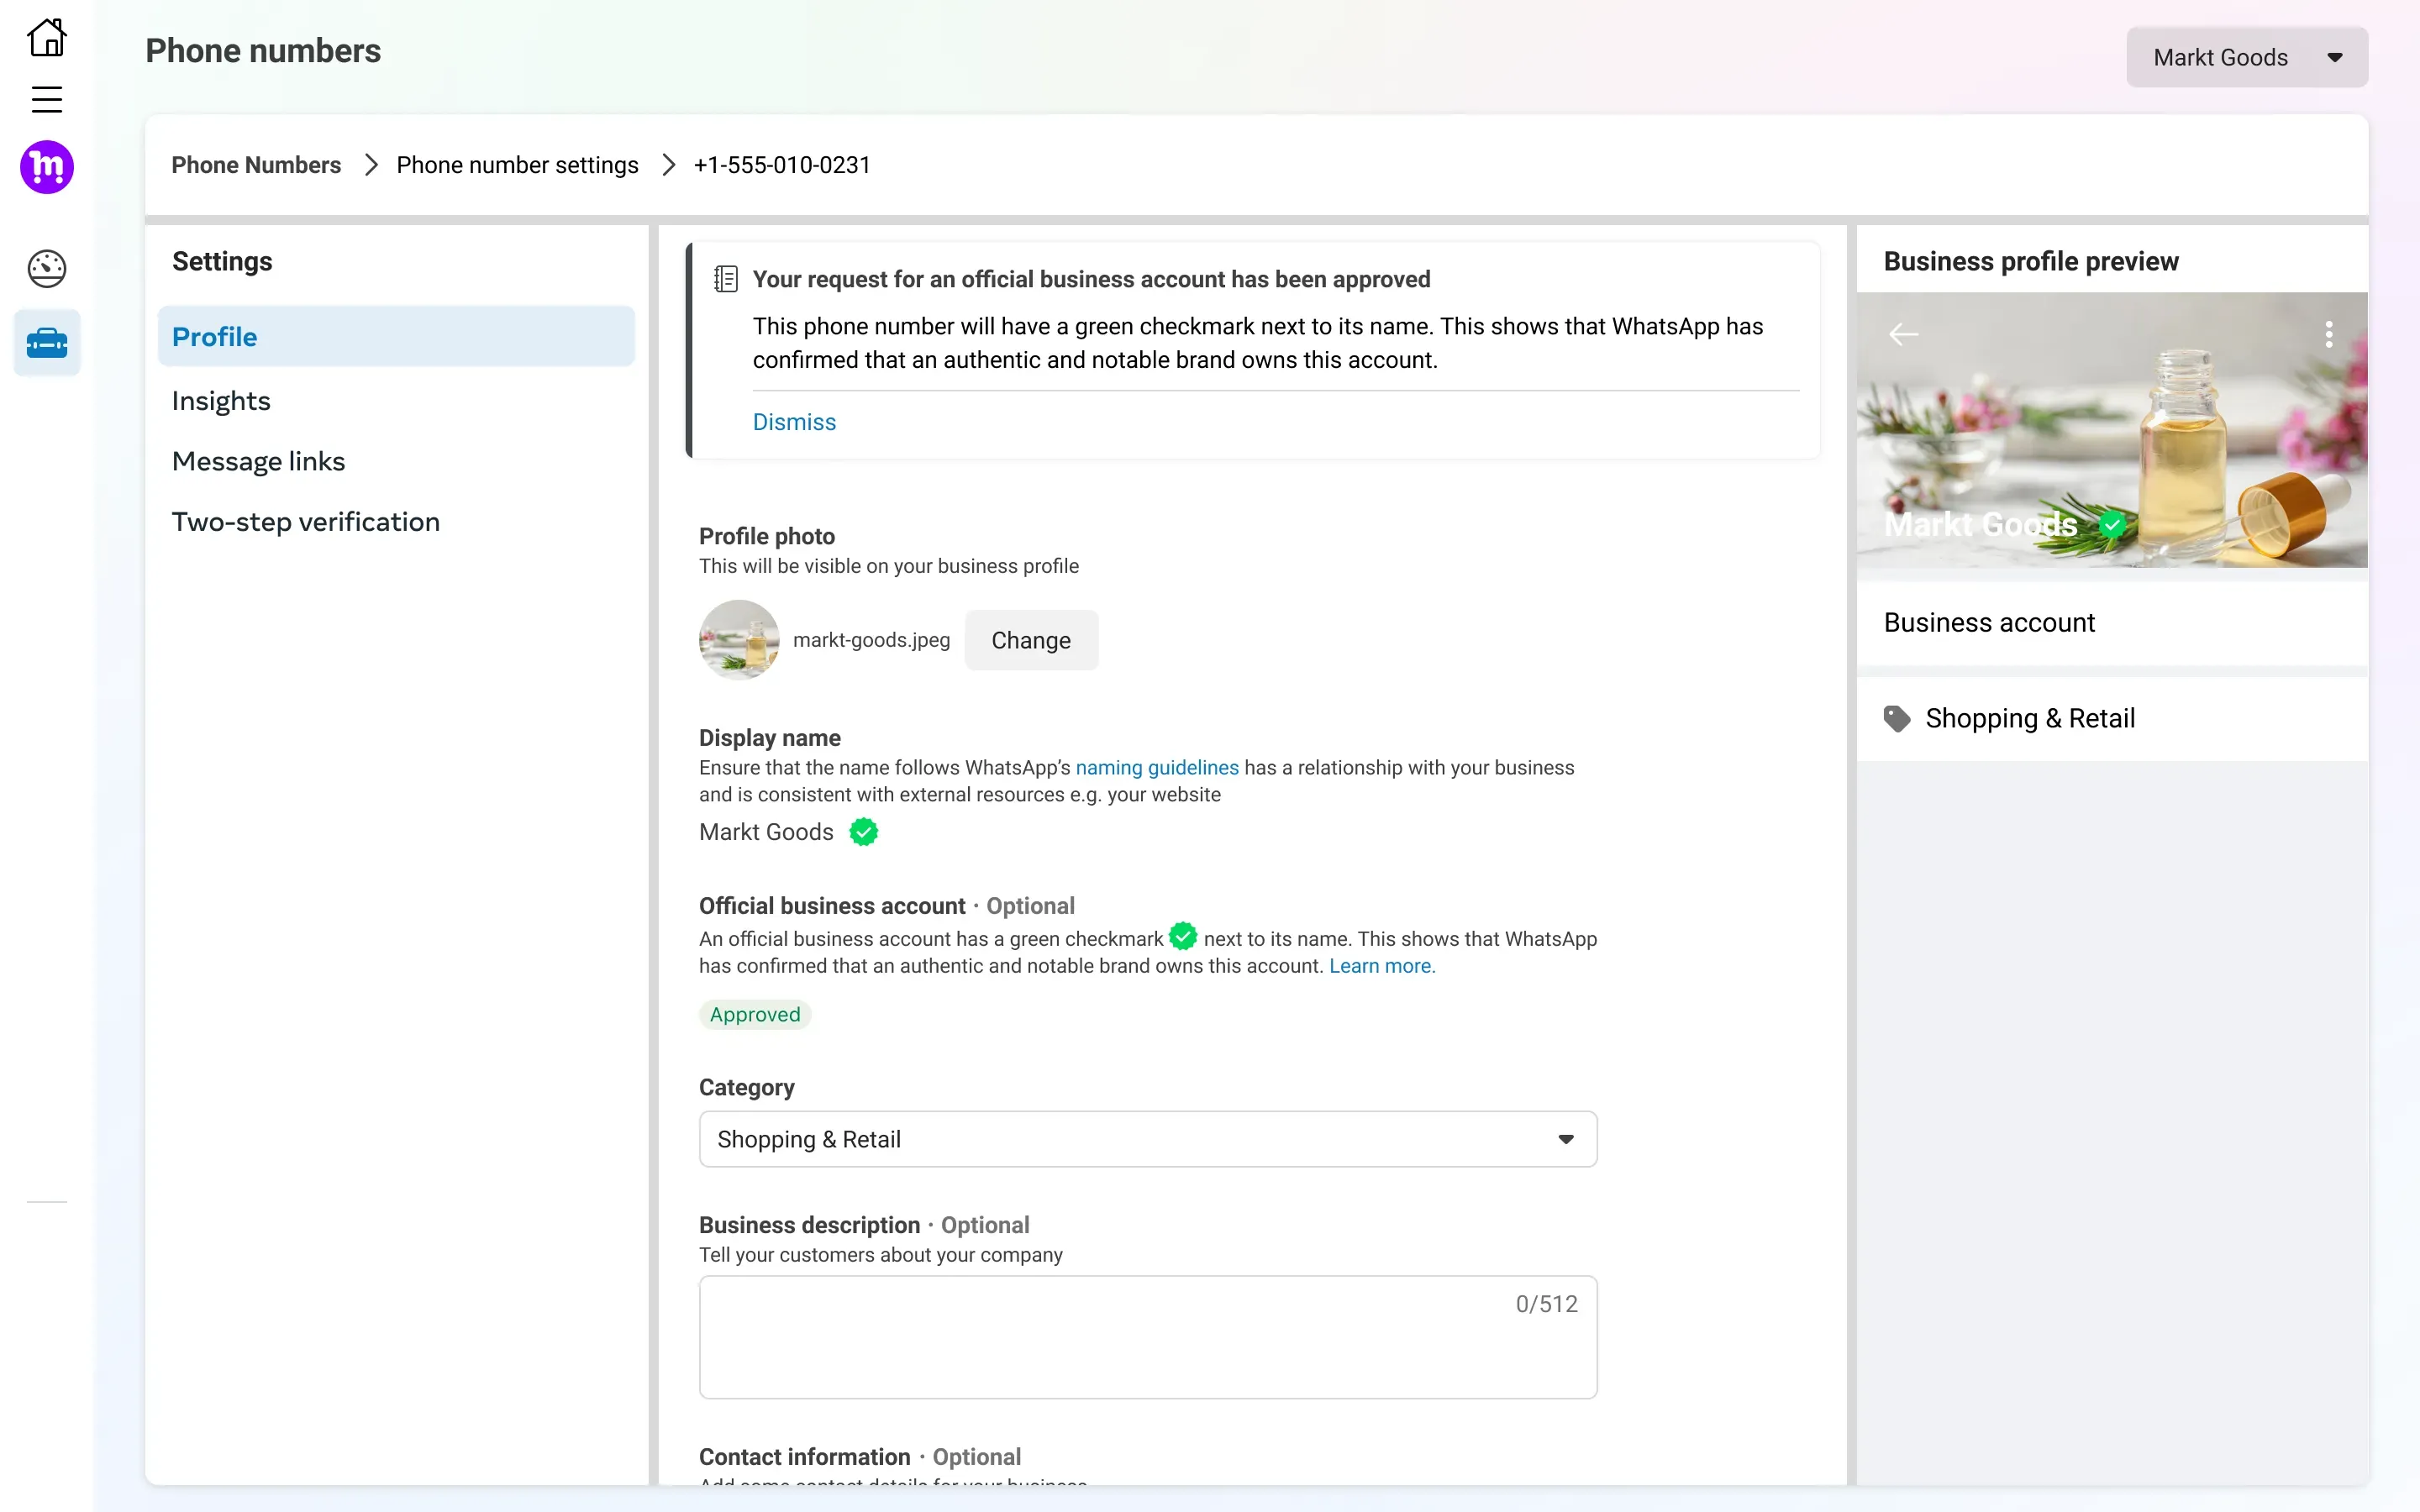Click the green verified checkmark next to Markt Goods

pos(862,832)
